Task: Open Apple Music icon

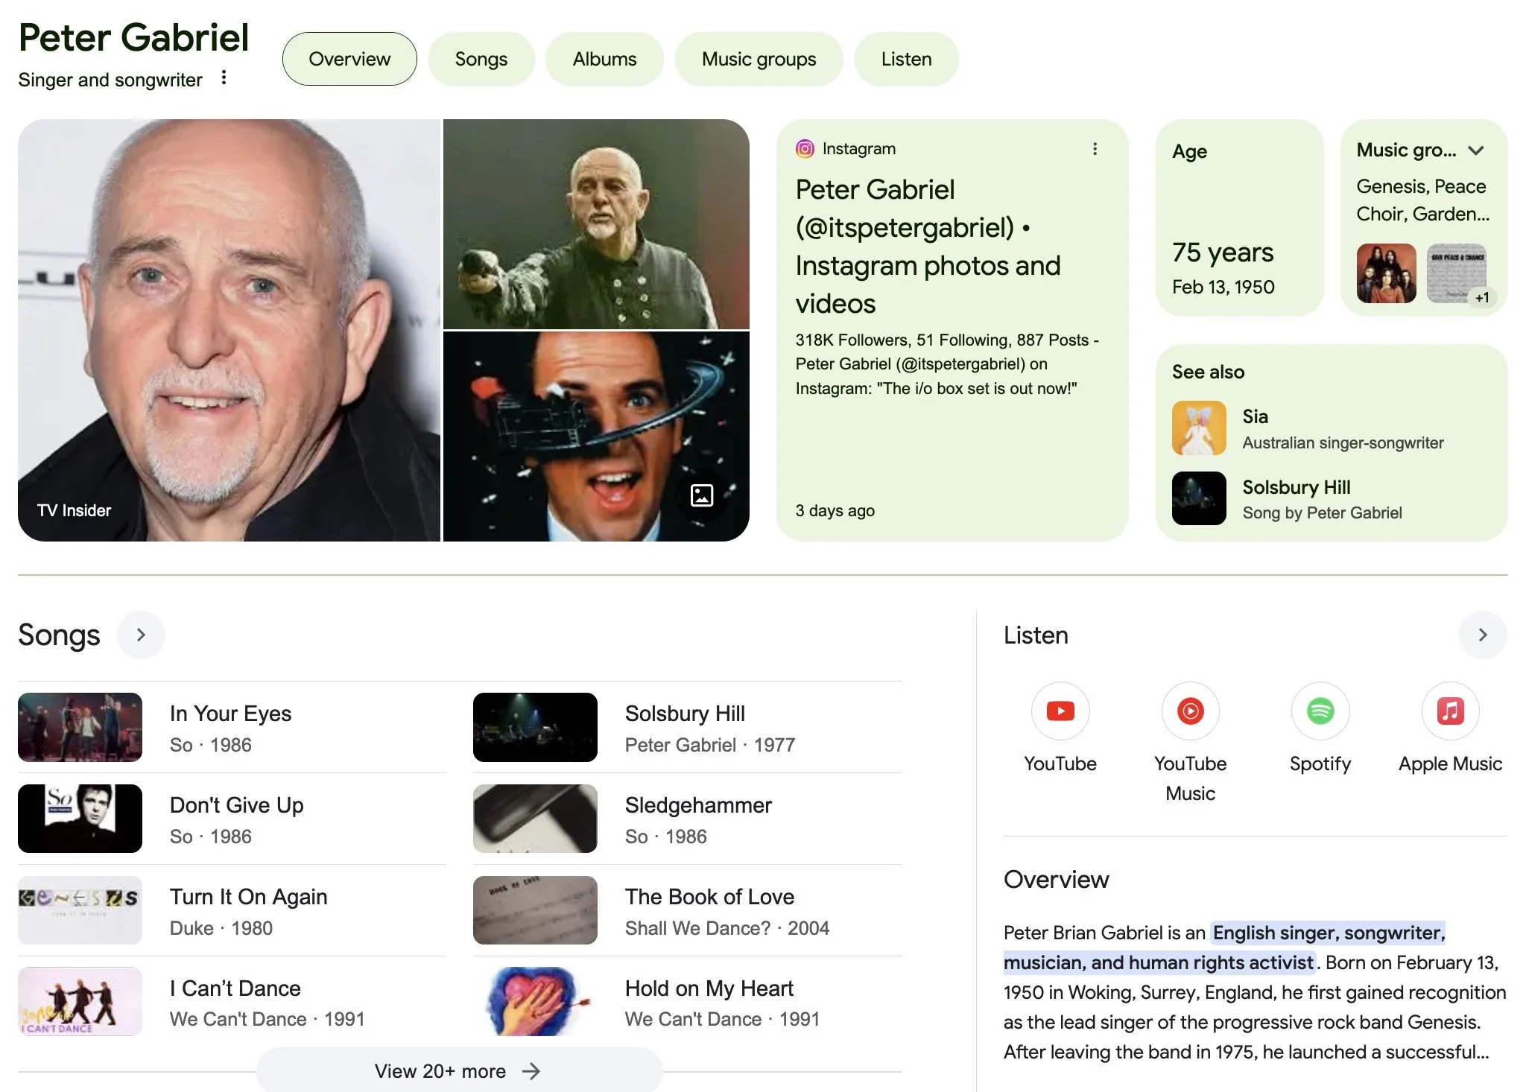Action: coord(1449,711)
